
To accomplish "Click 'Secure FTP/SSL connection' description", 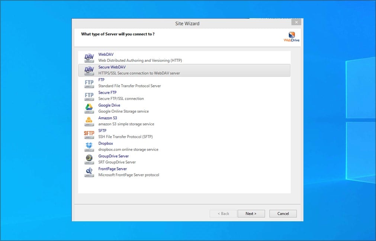I will [x=121, y=99].
